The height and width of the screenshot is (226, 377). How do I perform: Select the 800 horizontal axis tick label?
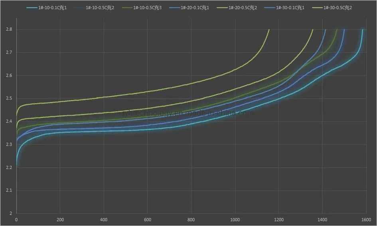(x=191, y=220)
